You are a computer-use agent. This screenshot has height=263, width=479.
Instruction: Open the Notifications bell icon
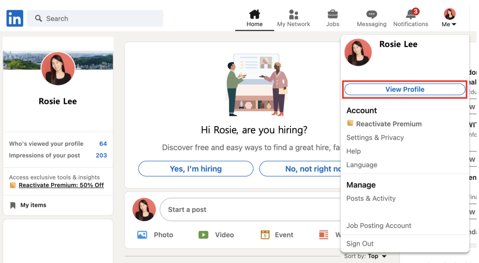pyautogui.click(x=411, y=14)
